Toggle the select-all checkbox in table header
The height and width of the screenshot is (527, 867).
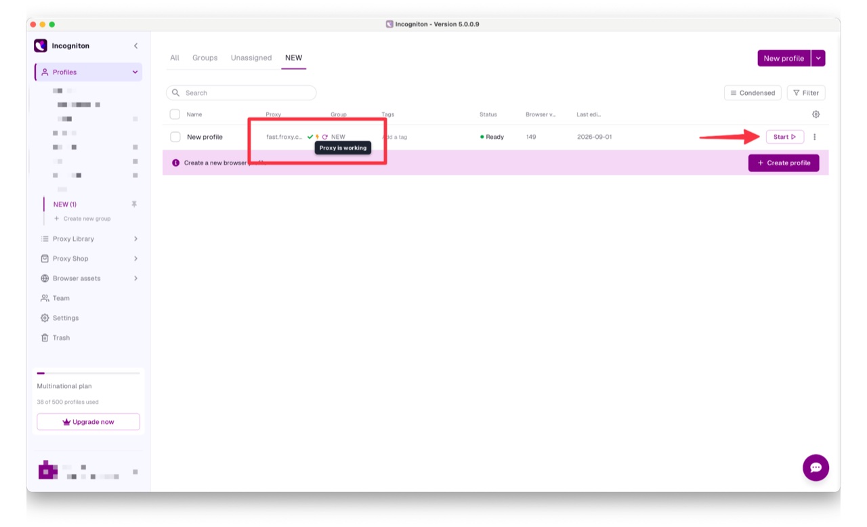(x=175, y=114)
